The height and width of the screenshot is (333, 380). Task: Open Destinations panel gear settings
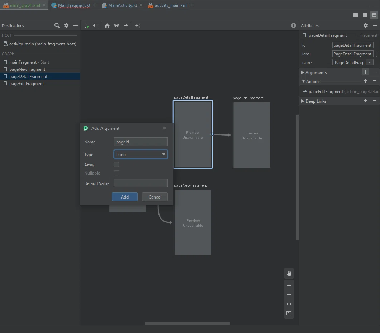(x=66, y=25)
